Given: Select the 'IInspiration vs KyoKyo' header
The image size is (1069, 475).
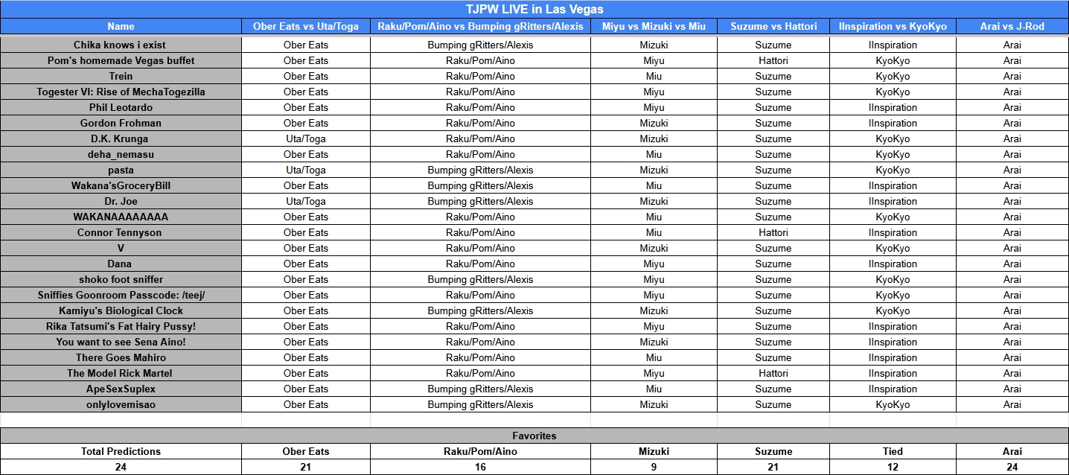Looking at the screenshot, I should [893, 26].
